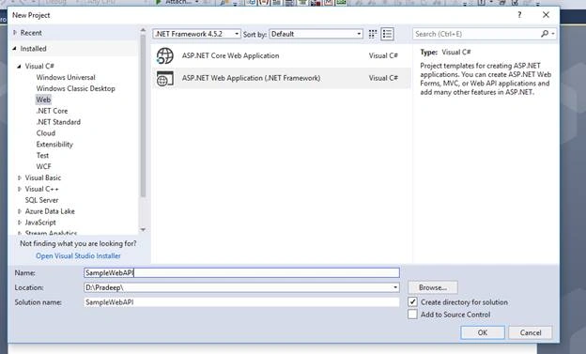This screenshot has width=586, height=354.
Task: Click the tree scrollbar down arrow
Action: 143,229
